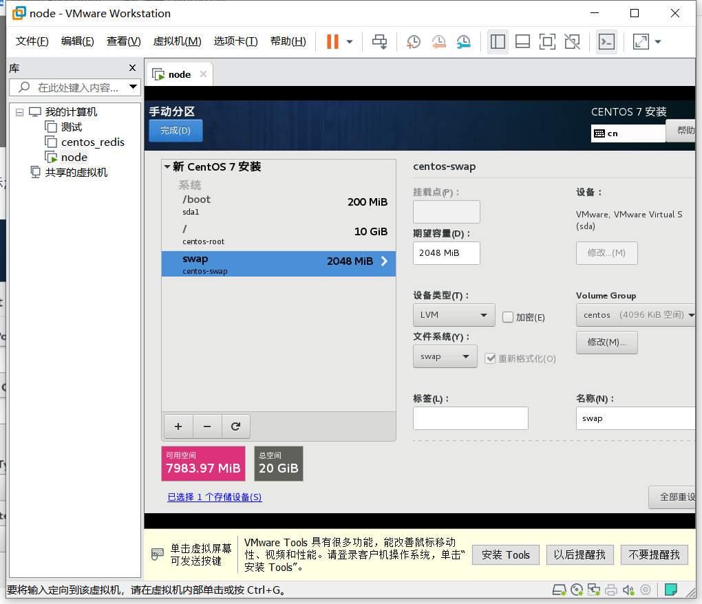Click the CD/DVD status icon

click(x=577, y=590)
